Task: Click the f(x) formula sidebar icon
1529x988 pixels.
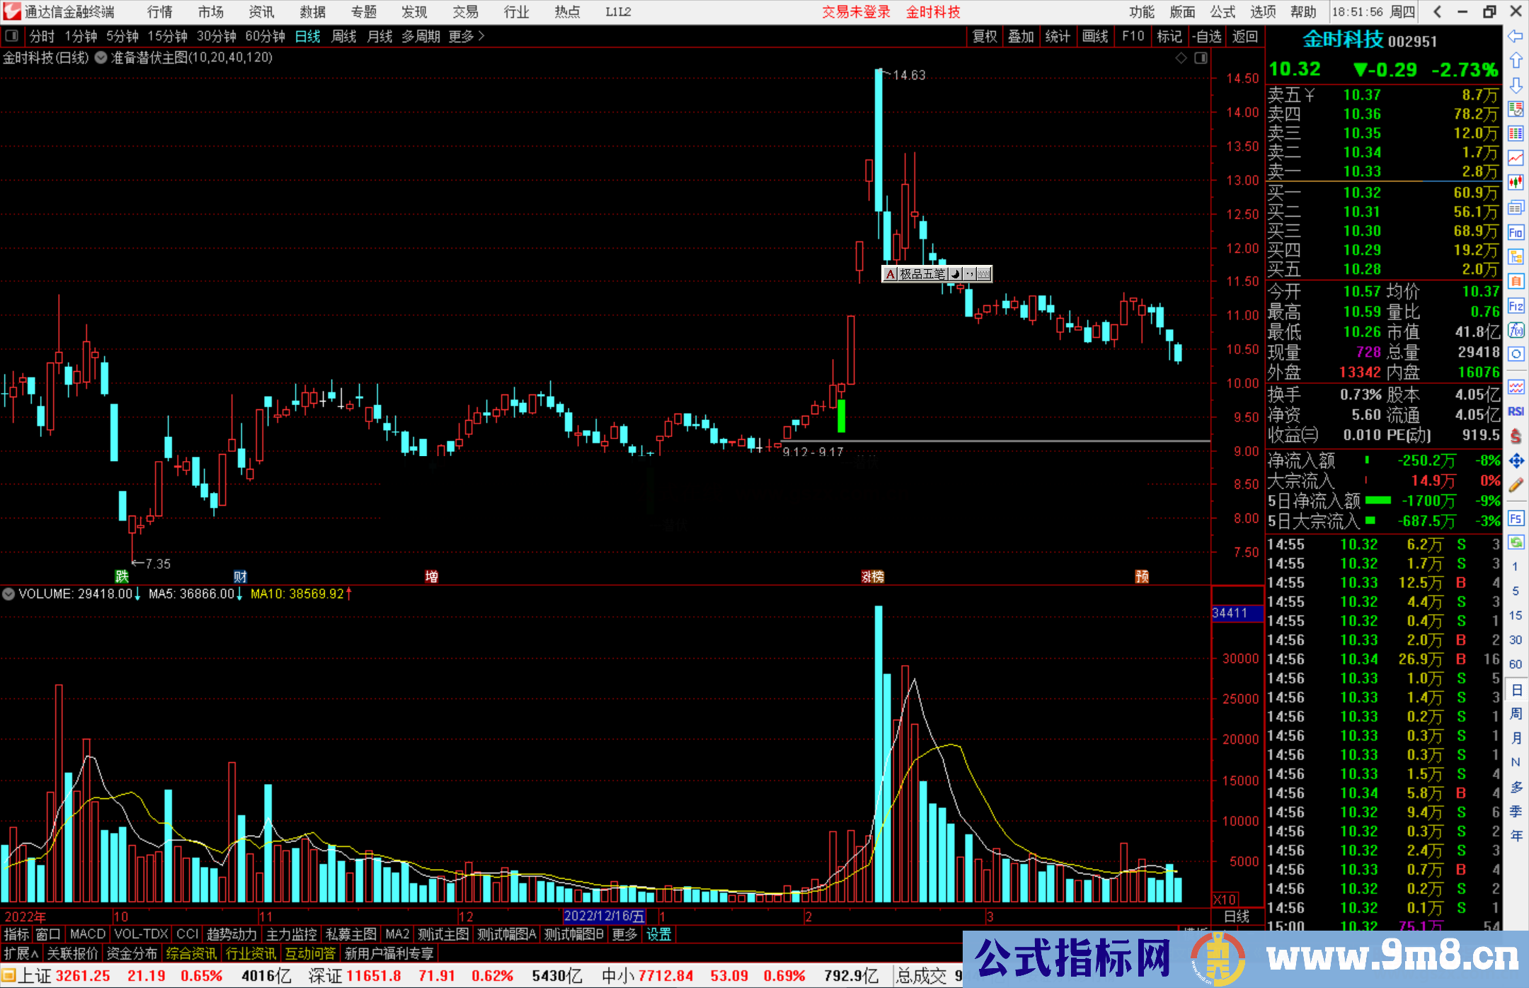Action: tap(1516, 330)
